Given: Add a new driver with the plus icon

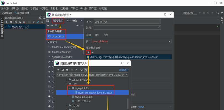Looking at the screenshot, I should [48, 25].
